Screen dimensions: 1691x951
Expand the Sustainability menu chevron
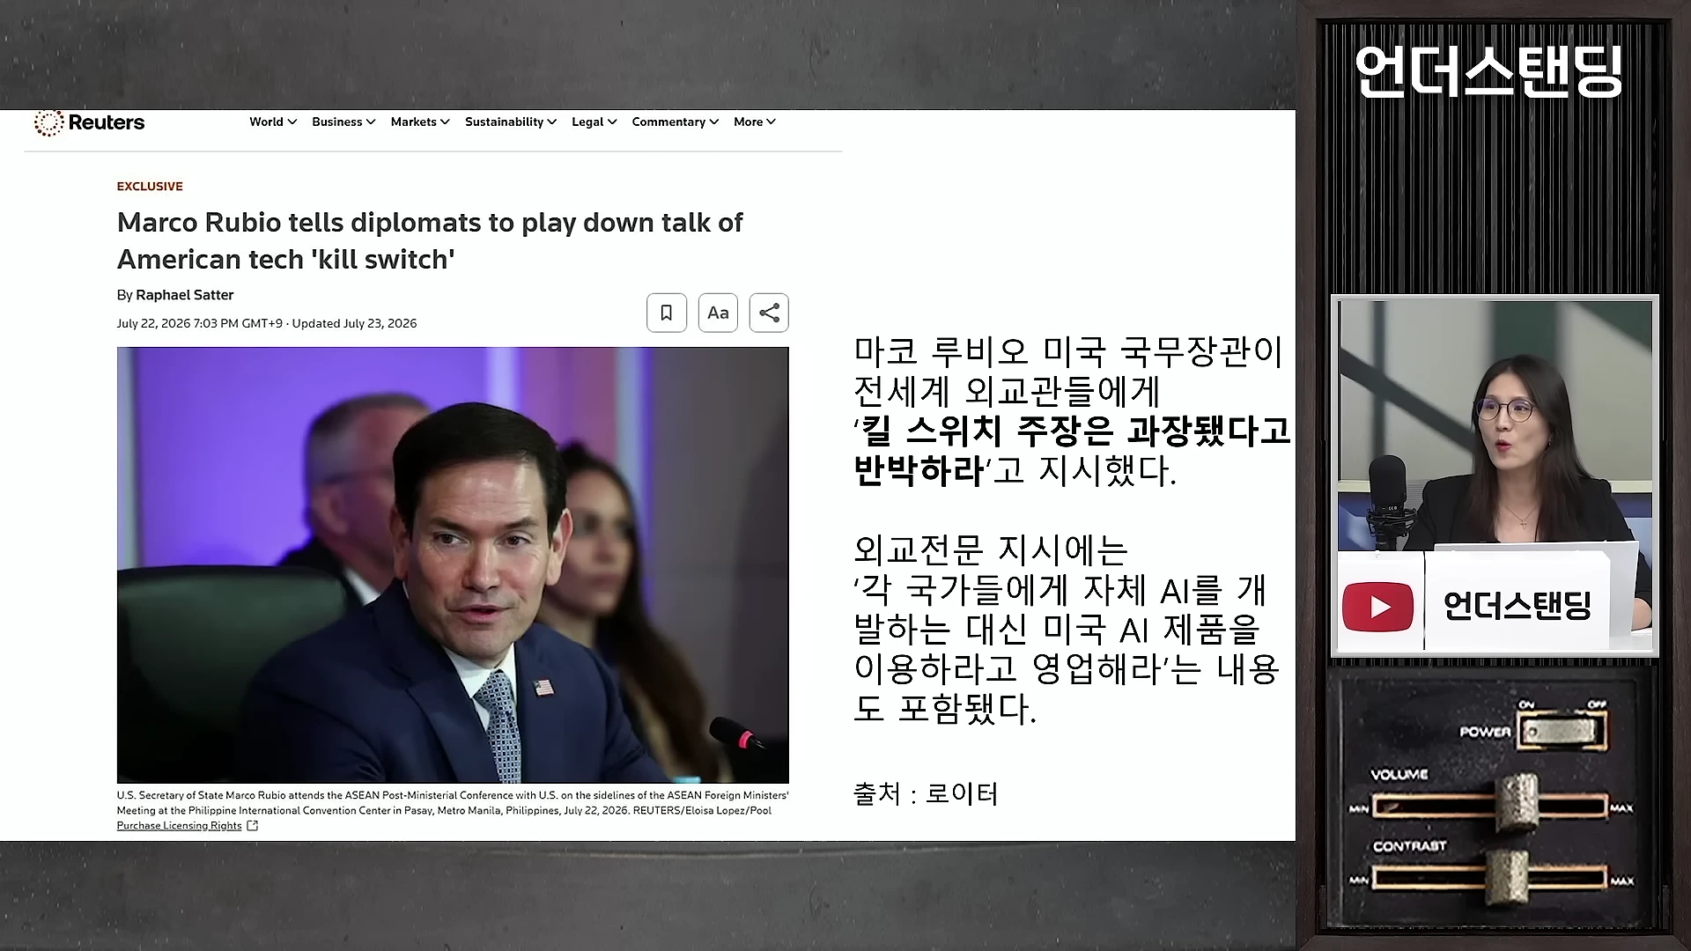552,122
